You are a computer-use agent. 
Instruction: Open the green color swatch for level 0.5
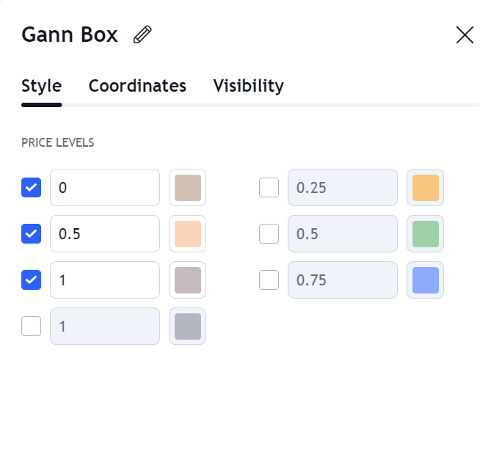(425, 233)
